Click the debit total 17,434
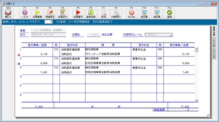219x122 pixels. [39, 106]
